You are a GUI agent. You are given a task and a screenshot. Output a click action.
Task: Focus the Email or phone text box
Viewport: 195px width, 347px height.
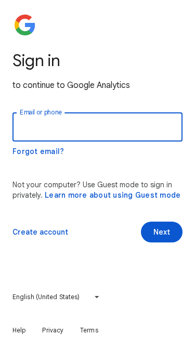point(97,127)
